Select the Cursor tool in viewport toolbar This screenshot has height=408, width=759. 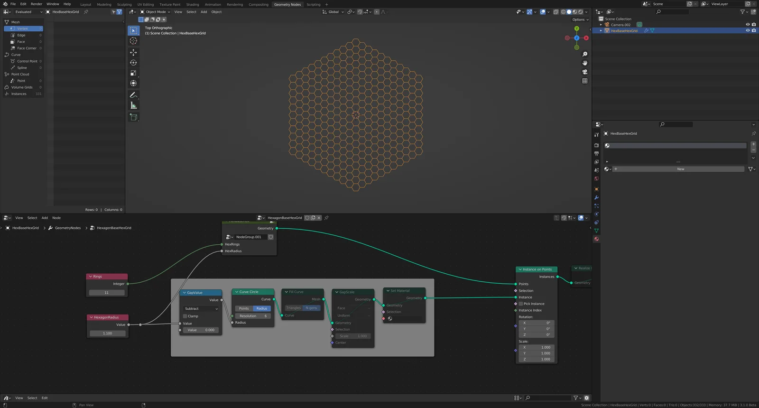tap(133, 41)
